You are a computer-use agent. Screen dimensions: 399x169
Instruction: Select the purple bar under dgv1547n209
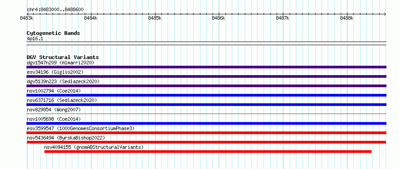click(206, 67)
